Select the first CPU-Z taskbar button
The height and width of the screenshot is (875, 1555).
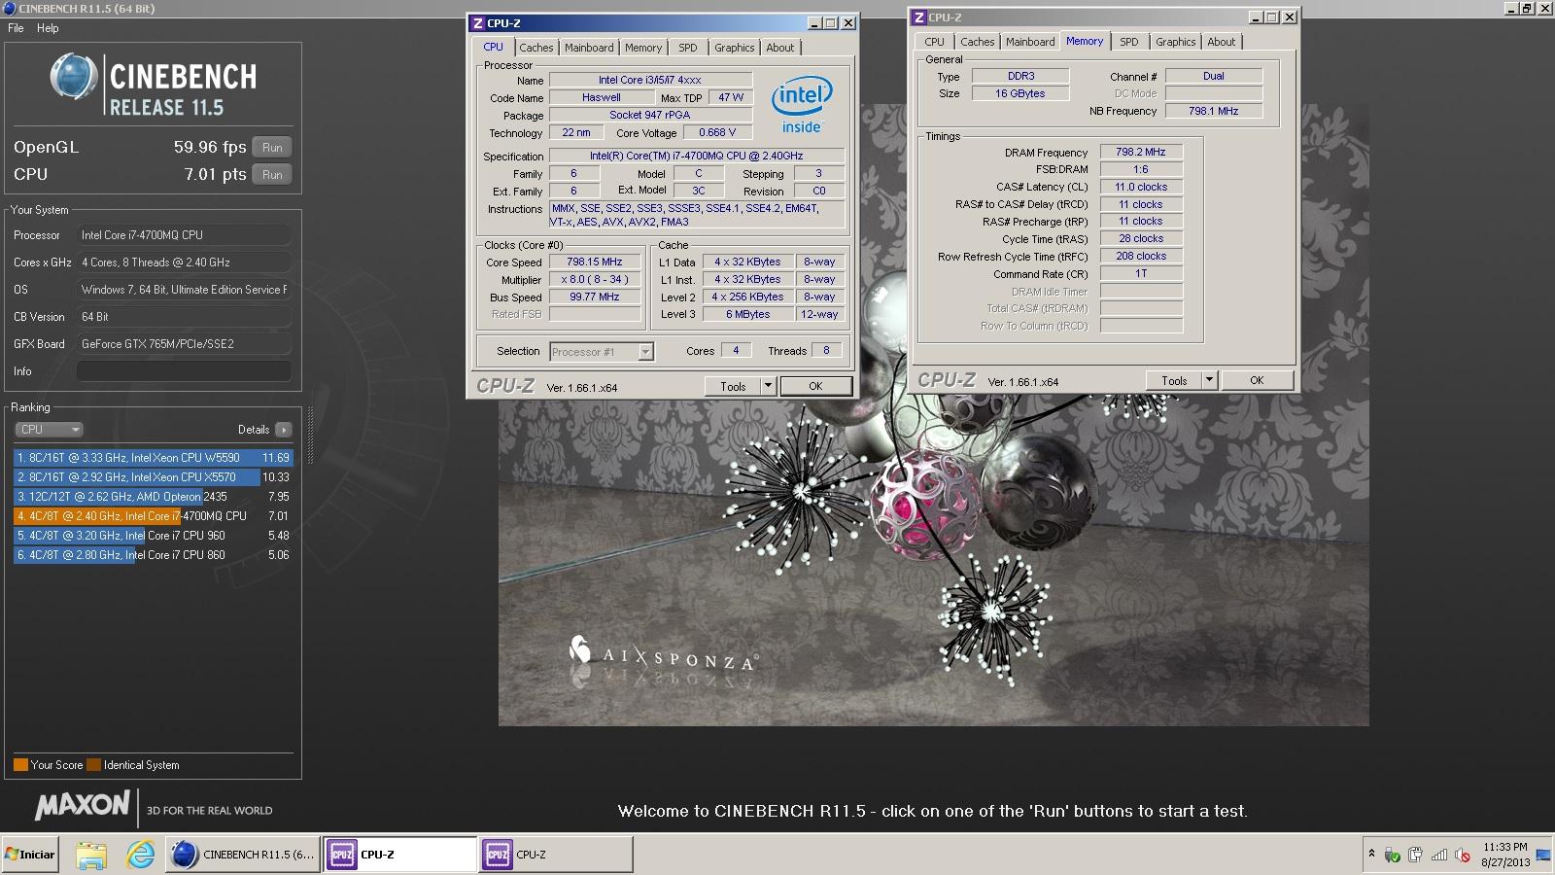tap(399, 855)
